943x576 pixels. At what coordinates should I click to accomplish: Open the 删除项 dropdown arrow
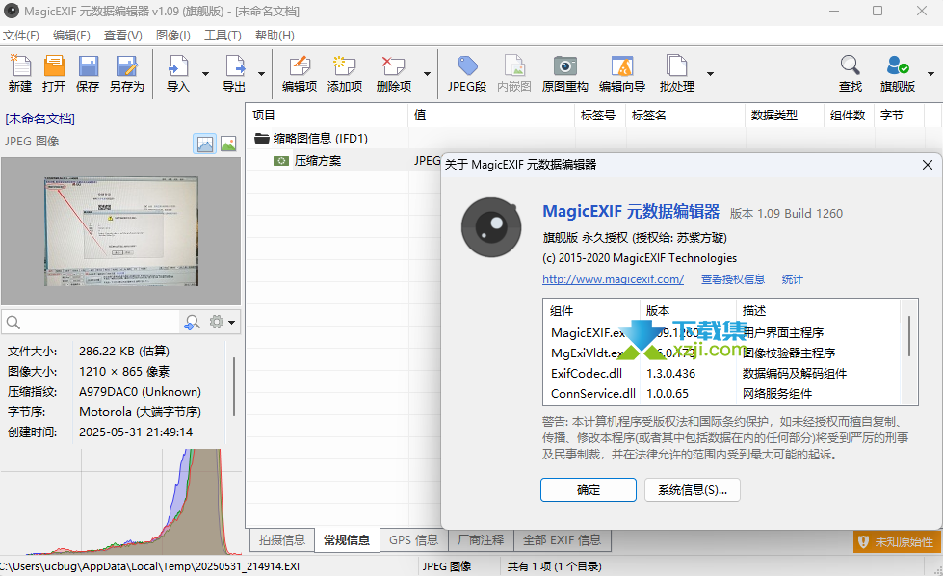click(427, 74)
